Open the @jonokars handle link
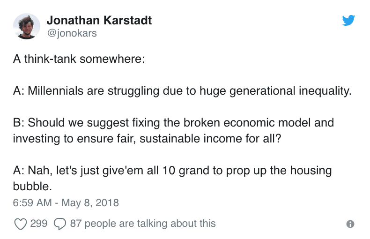This screenshot has height=239, width=370. pos(72,33)
